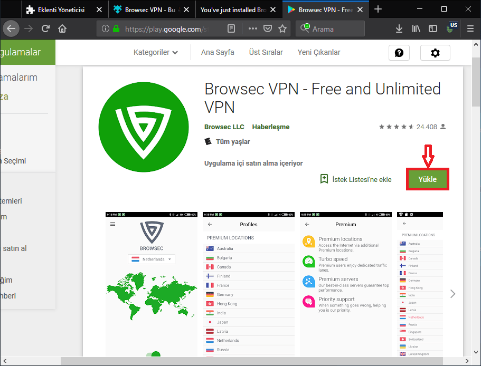Click the search magnifier icon

[305, 28]
